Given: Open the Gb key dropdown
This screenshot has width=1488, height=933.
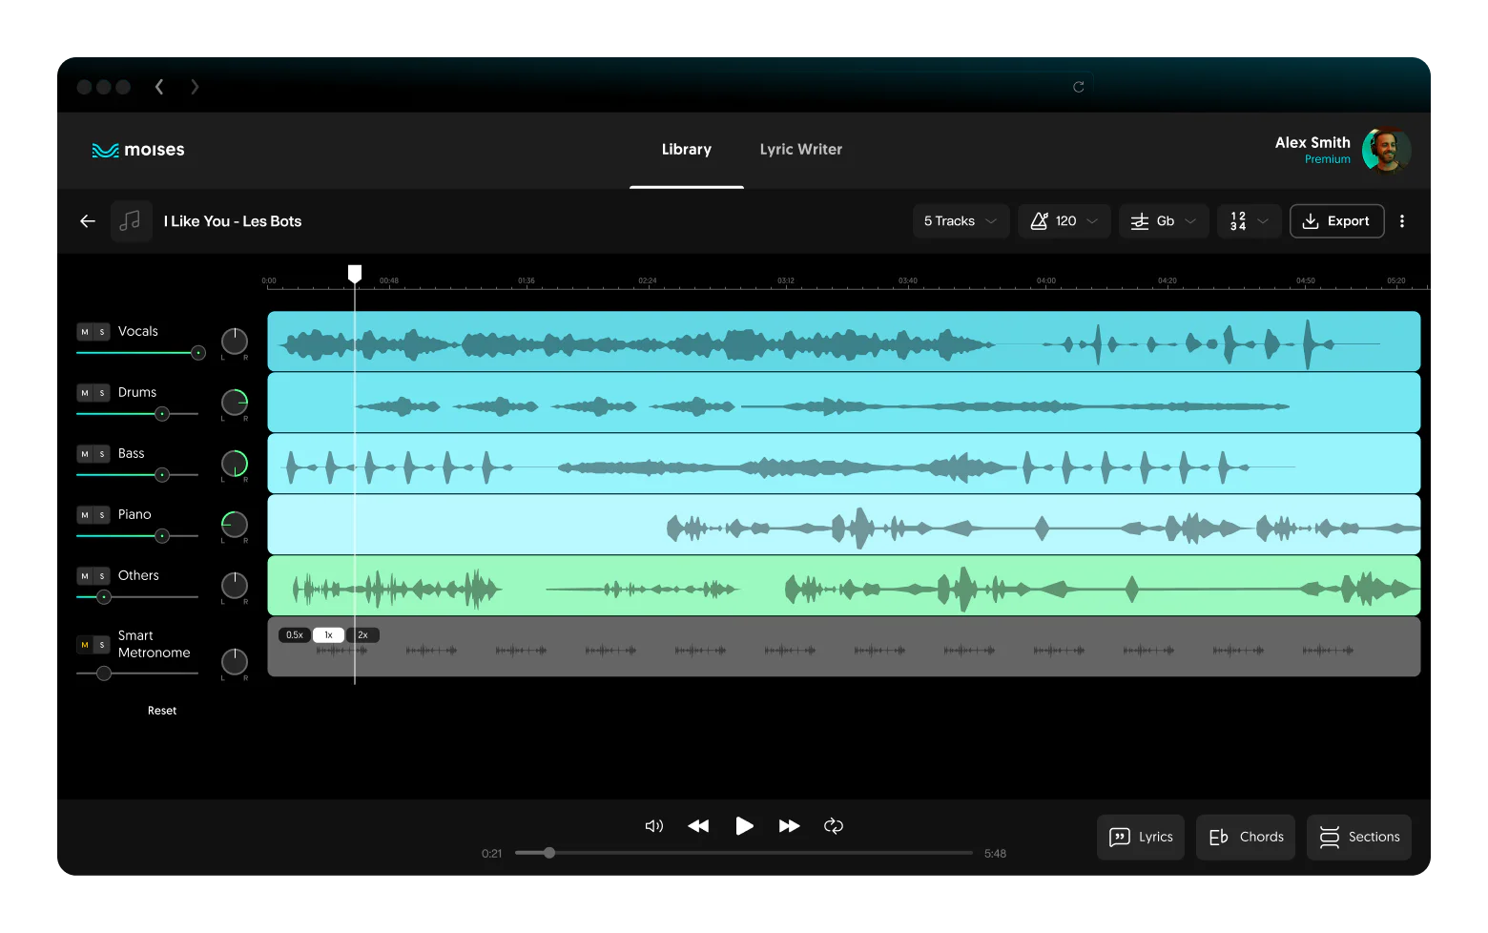Looking at the screenshot, I should (x=1164, y=221).
